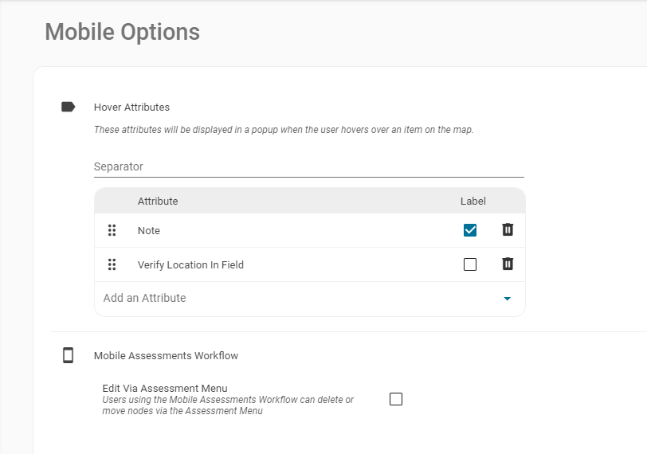The height and width of the screenshot is (454, 647).
Task: Click the Mobile Options page heading
Action: click(122, 32)
